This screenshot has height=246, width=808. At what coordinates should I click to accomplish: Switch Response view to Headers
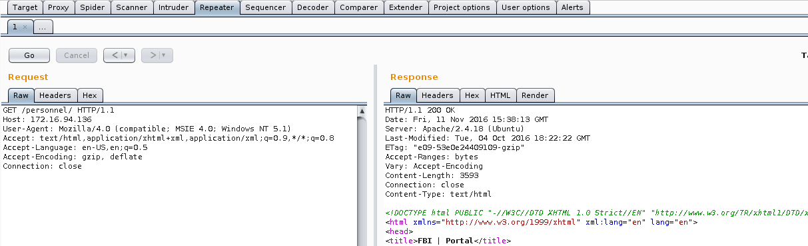point(438,95)
